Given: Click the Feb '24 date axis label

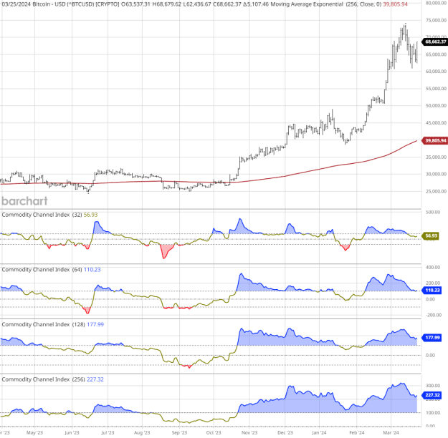Looking at the screenshot, I should pyautogui.click(x=357, y=432).
